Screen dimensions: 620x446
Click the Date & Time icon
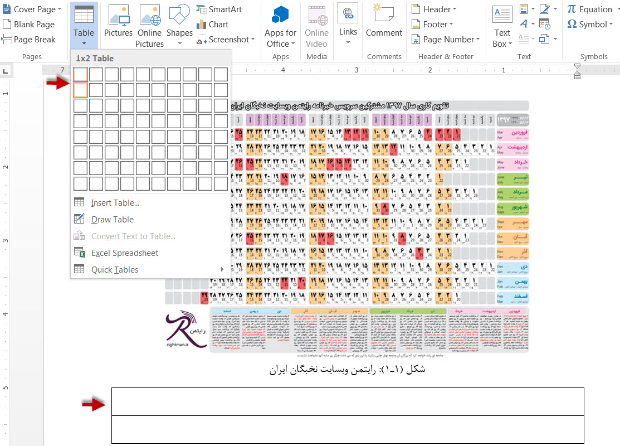[544, 25]
